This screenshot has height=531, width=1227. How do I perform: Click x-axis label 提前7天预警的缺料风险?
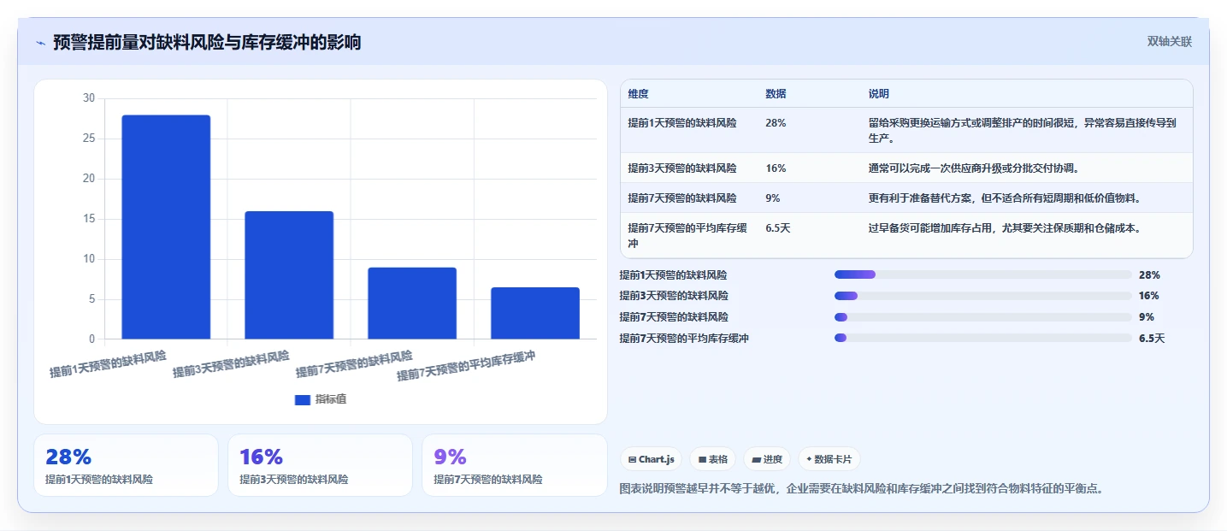[354, 363]
